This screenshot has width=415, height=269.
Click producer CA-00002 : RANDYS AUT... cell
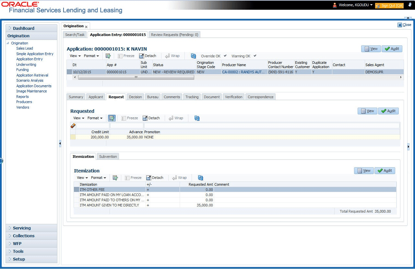pos(244,72)
